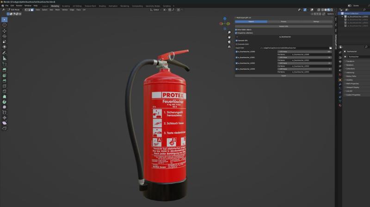
Task: Open the File menu
Action: point(7,6)
